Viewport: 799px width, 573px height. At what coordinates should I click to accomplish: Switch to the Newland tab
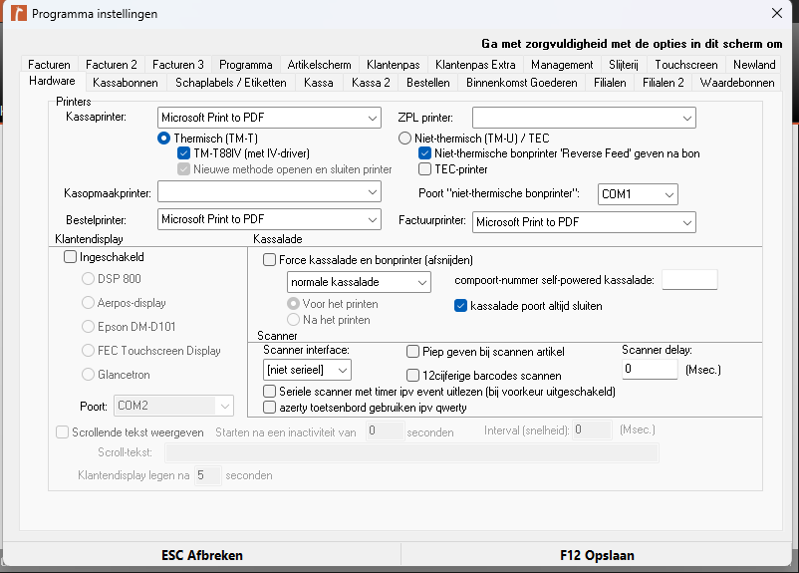(754, 65)
